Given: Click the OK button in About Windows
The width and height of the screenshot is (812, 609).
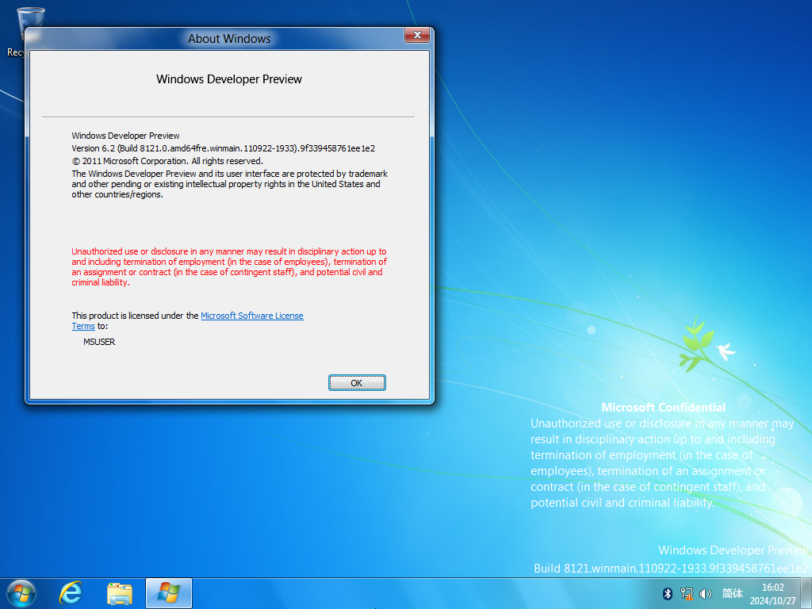Looking at the screenshot, I should (x=357, y=383).
